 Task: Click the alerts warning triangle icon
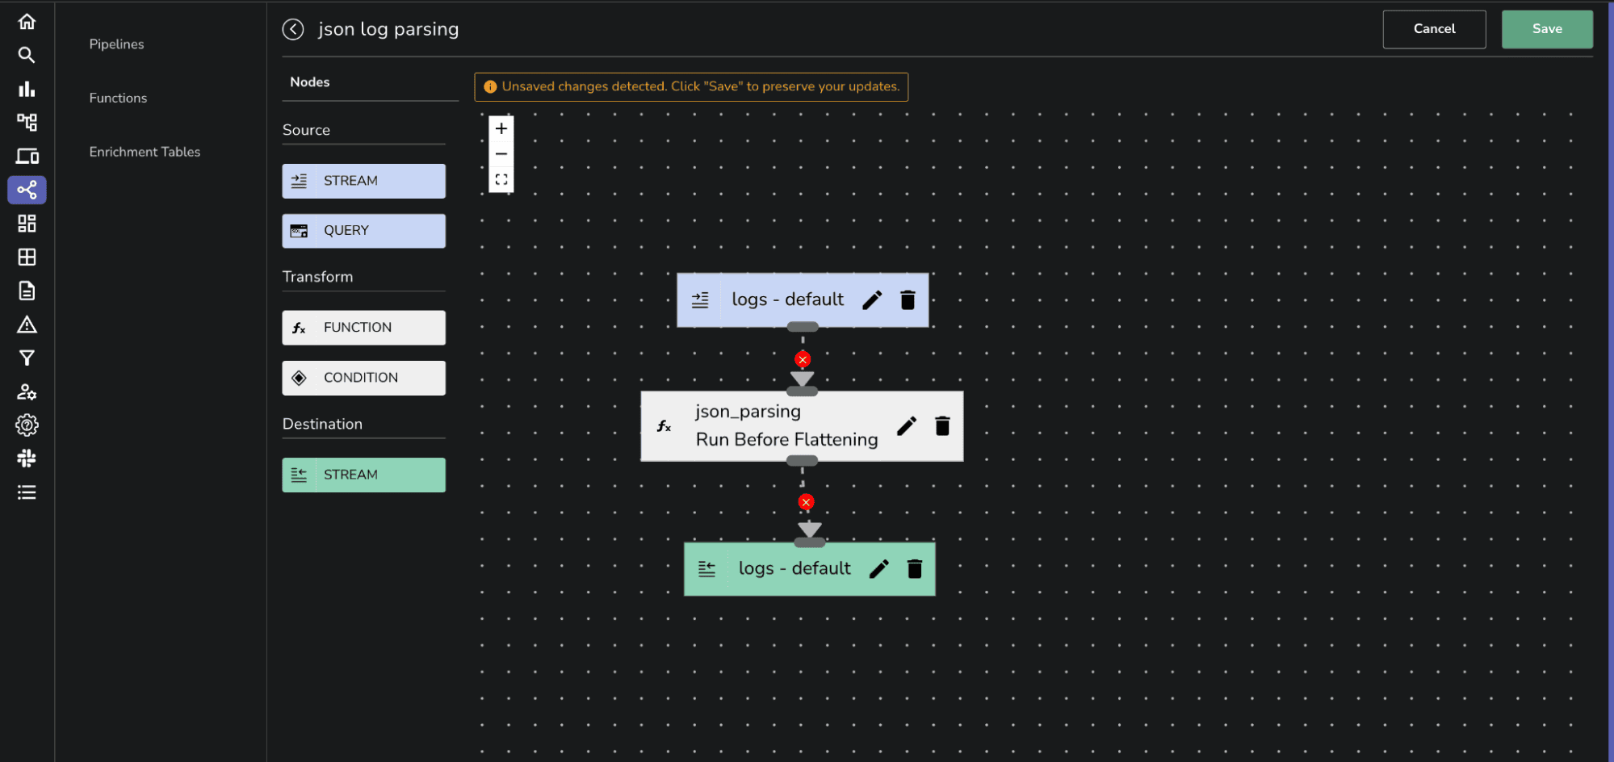(27, 324)
